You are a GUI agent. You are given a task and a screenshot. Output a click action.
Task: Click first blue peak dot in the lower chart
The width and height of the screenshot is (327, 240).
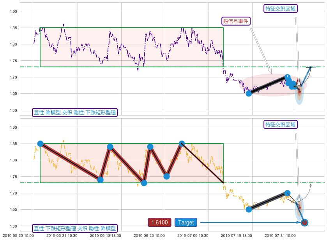tap(40, 144)
